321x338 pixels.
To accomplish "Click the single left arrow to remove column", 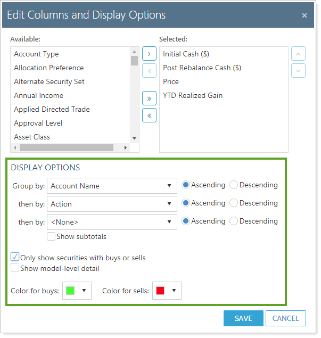I will [x=150, y=71].
